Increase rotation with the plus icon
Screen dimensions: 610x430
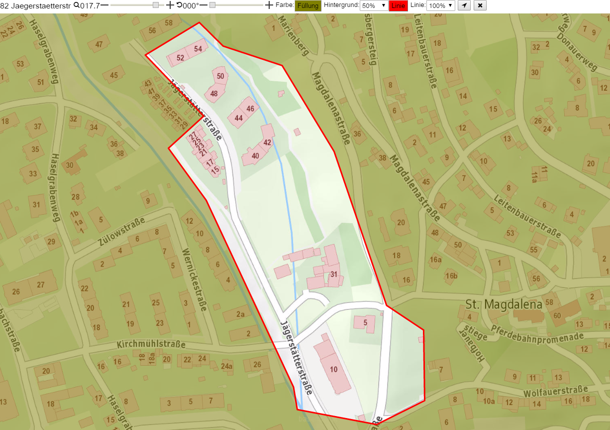coord(269,5)
